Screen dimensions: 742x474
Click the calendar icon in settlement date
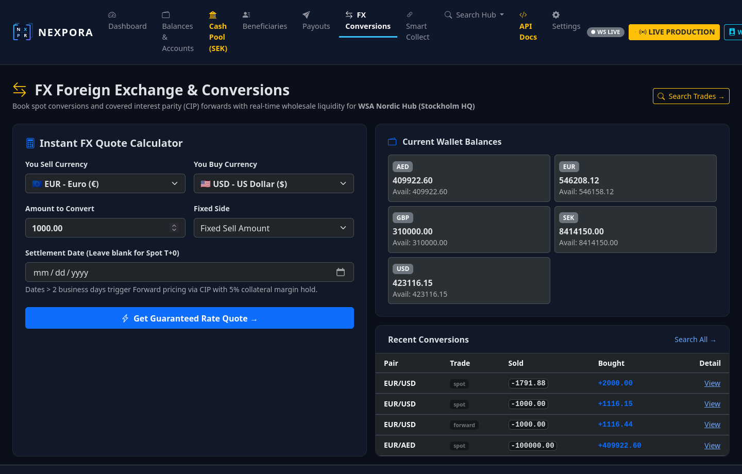(341, 272)
